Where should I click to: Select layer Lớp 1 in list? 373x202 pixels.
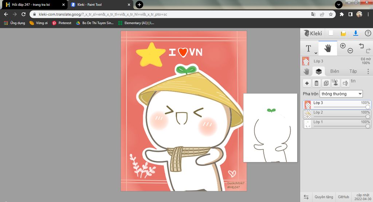337,124
